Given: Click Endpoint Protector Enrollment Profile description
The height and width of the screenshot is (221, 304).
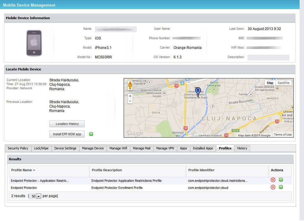Looking at the screenshot, I should pyautogui.click(x=117, y=188).
